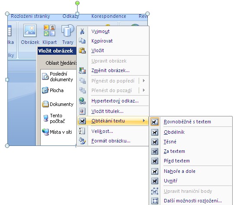Open the Korespondence ribbon tab
Image resolution: width=234 pixels, height=205 pixels.
[109, 16]
